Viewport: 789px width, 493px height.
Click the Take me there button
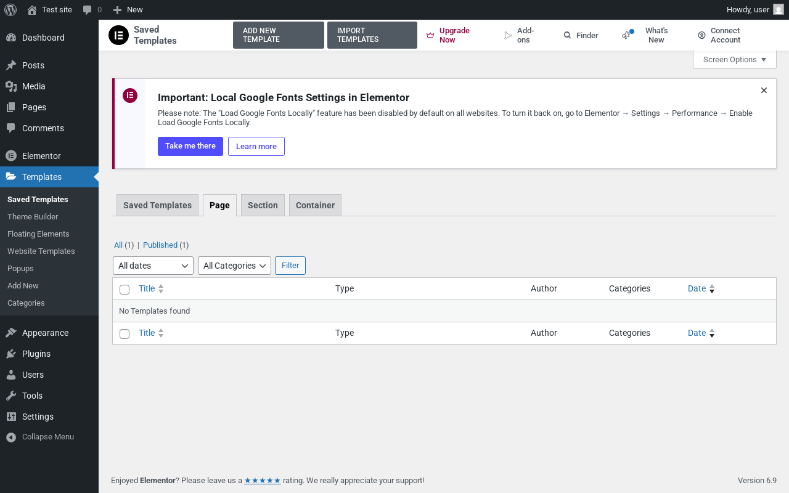[190, 147]
